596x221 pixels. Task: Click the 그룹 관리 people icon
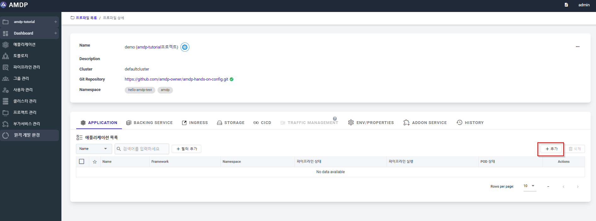tap(5, 79)
